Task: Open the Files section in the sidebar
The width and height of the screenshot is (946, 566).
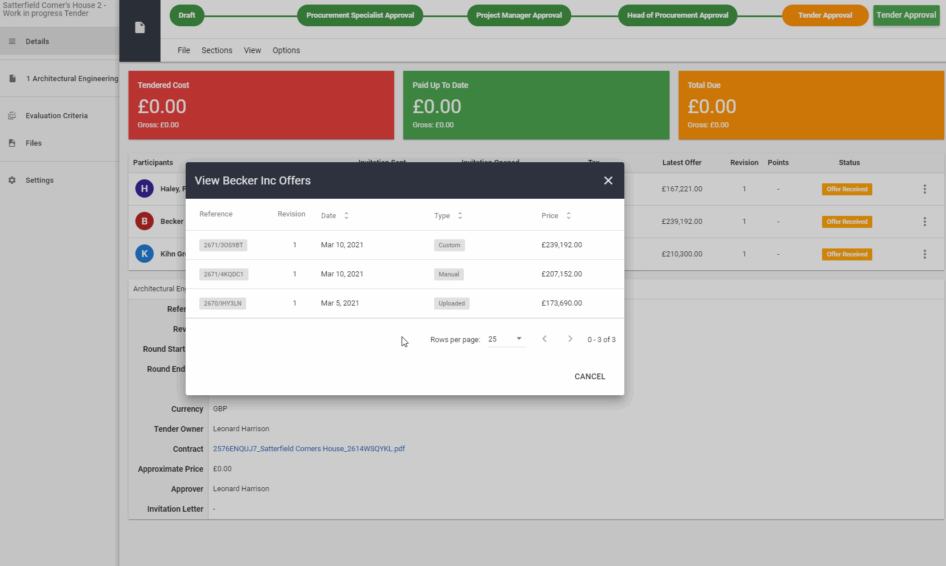Action: tap(33, 143)
